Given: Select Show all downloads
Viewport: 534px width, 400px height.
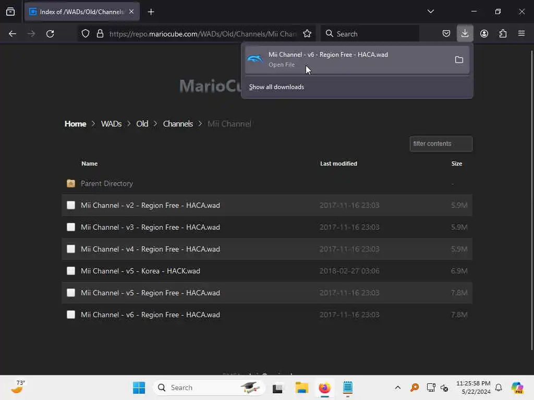Looking at the screenshot, I should [276, 87].
